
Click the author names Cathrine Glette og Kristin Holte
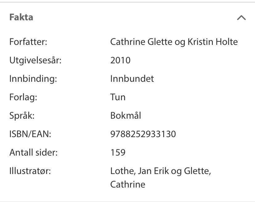[x=174, y=42]
